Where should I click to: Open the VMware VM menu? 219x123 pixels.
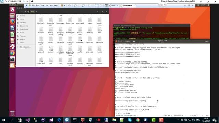47,5
